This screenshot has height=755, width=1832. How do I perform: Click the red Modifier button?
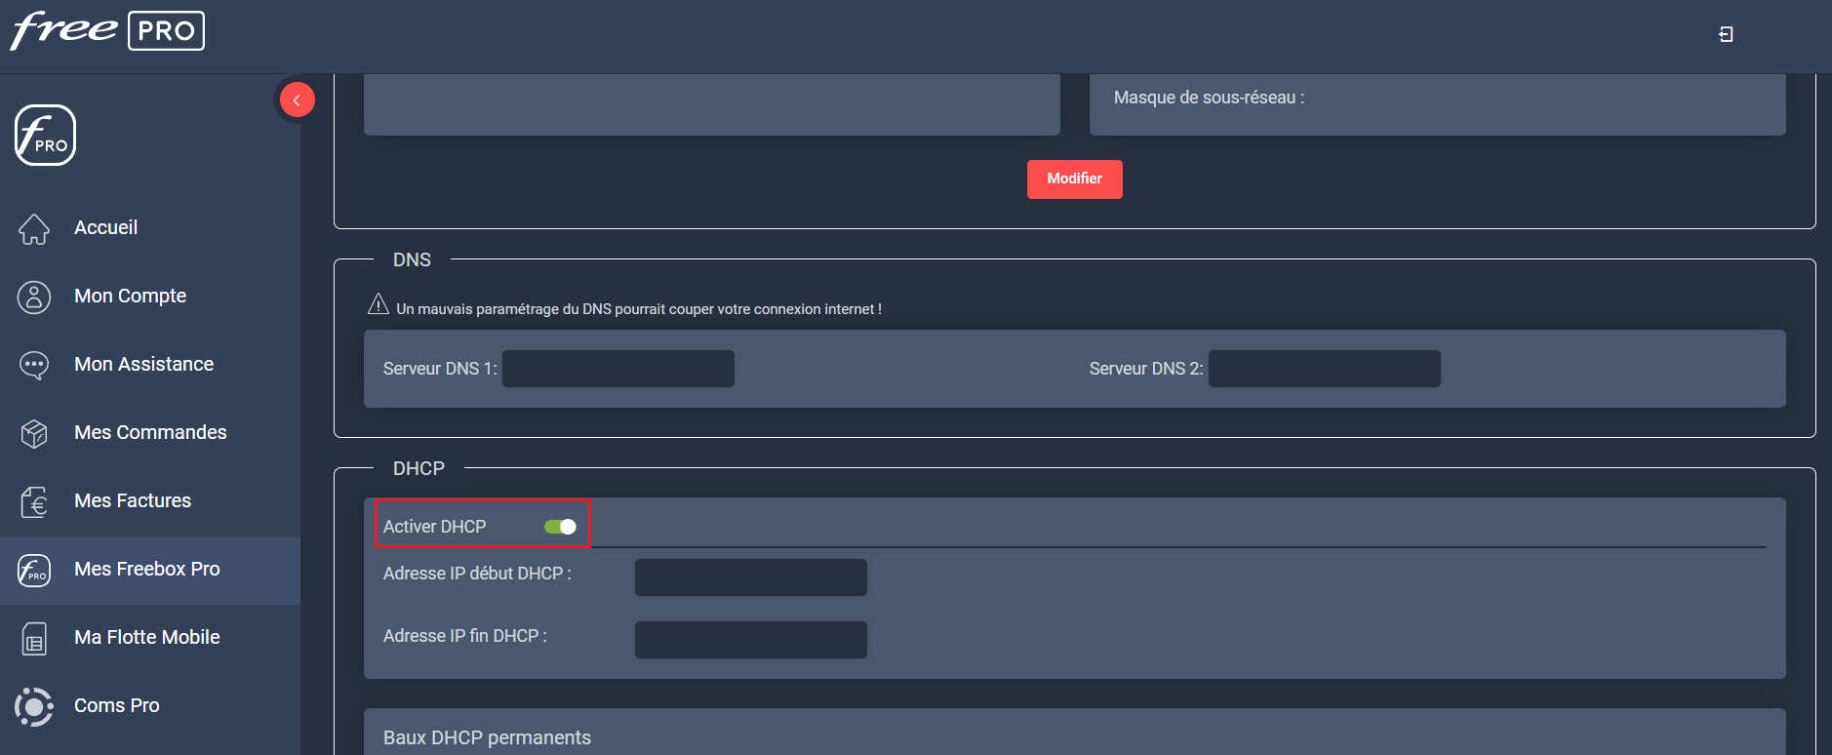pyautogui.click(x=1074, y=179)
